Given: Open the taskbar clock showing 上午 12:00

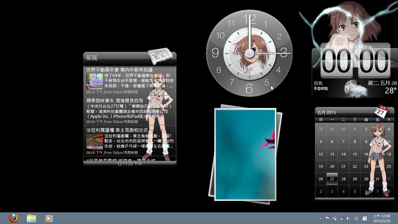Looking at the screenshot, I should click(x=382, y=218).
